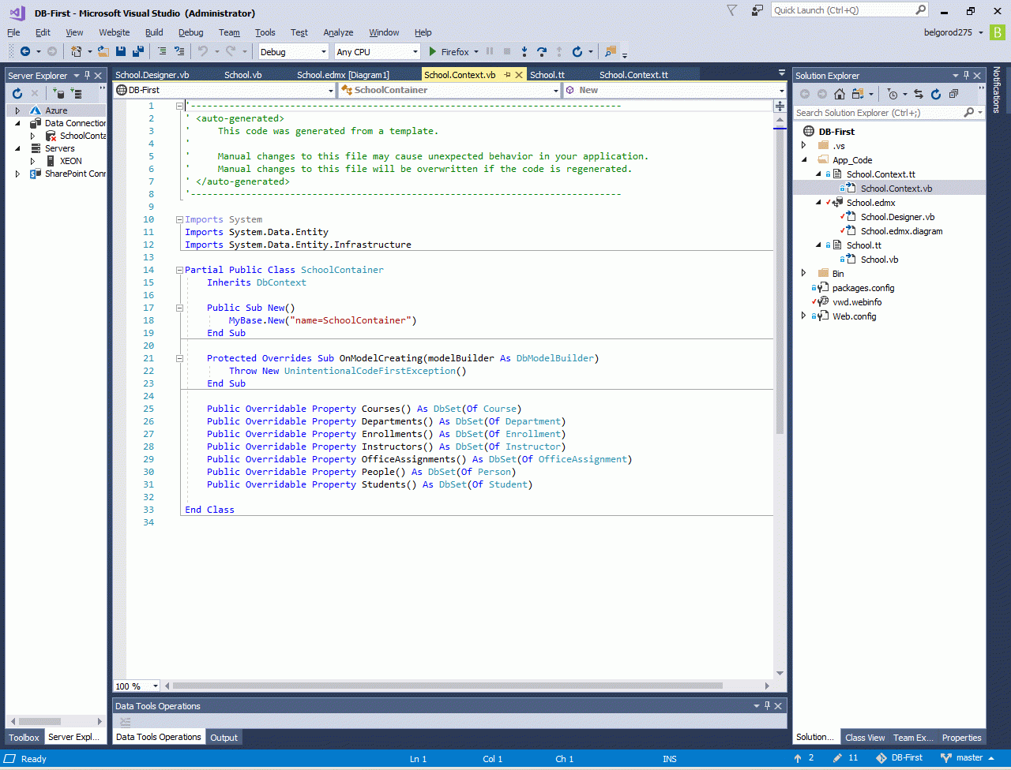Click the Step Over debug icon
The height and width of the screenshot is (770, 1011).
[541, 51]
